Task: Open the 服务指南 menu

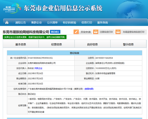Action: click(102, 23)
